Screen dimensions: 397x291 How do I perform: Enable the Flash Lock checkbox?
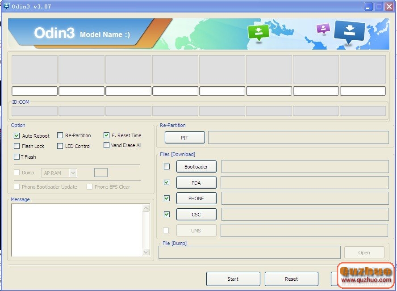[17, 146]
